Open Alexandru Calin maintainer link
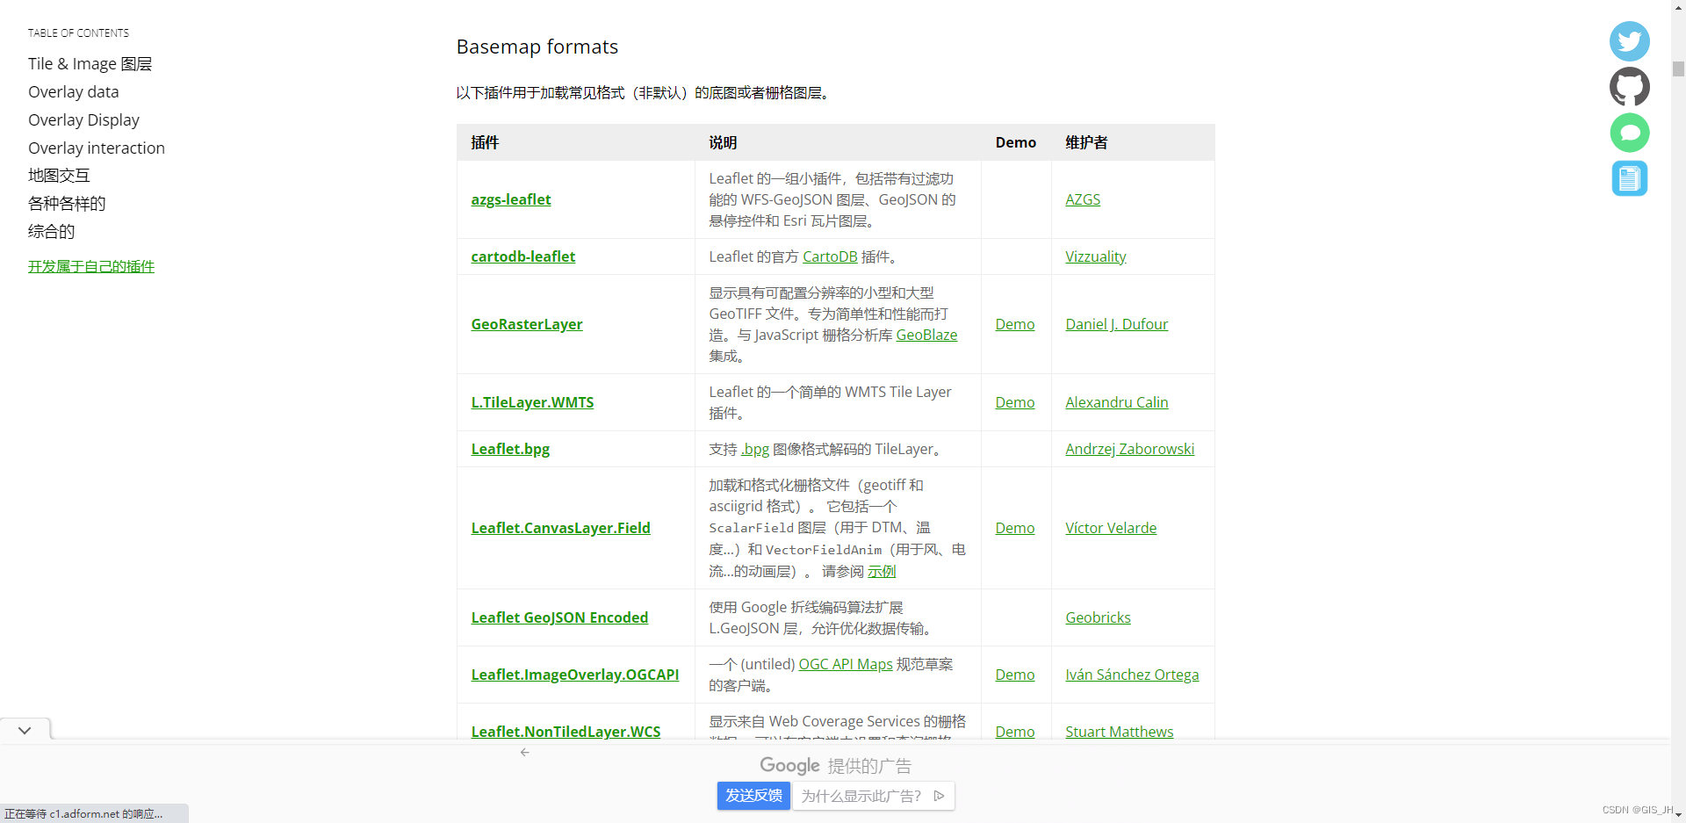Image resolution: width=1686 pixels, height=823 pixels. tap(1117, 402)
